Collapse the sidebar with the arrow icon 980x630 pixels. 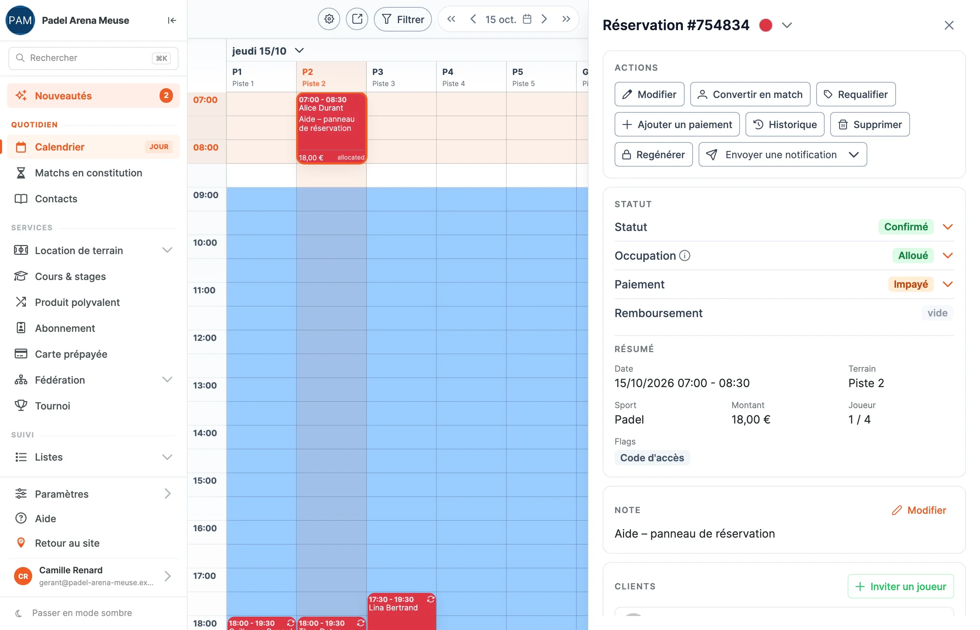pos(172,20)
